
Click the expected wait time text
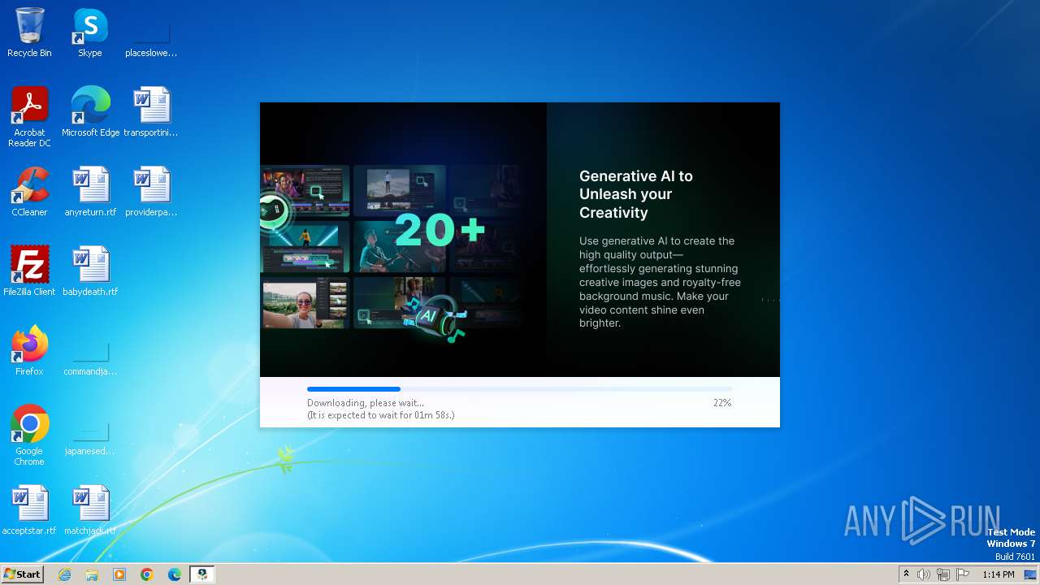pyautogui.click(x=380, y=415)
